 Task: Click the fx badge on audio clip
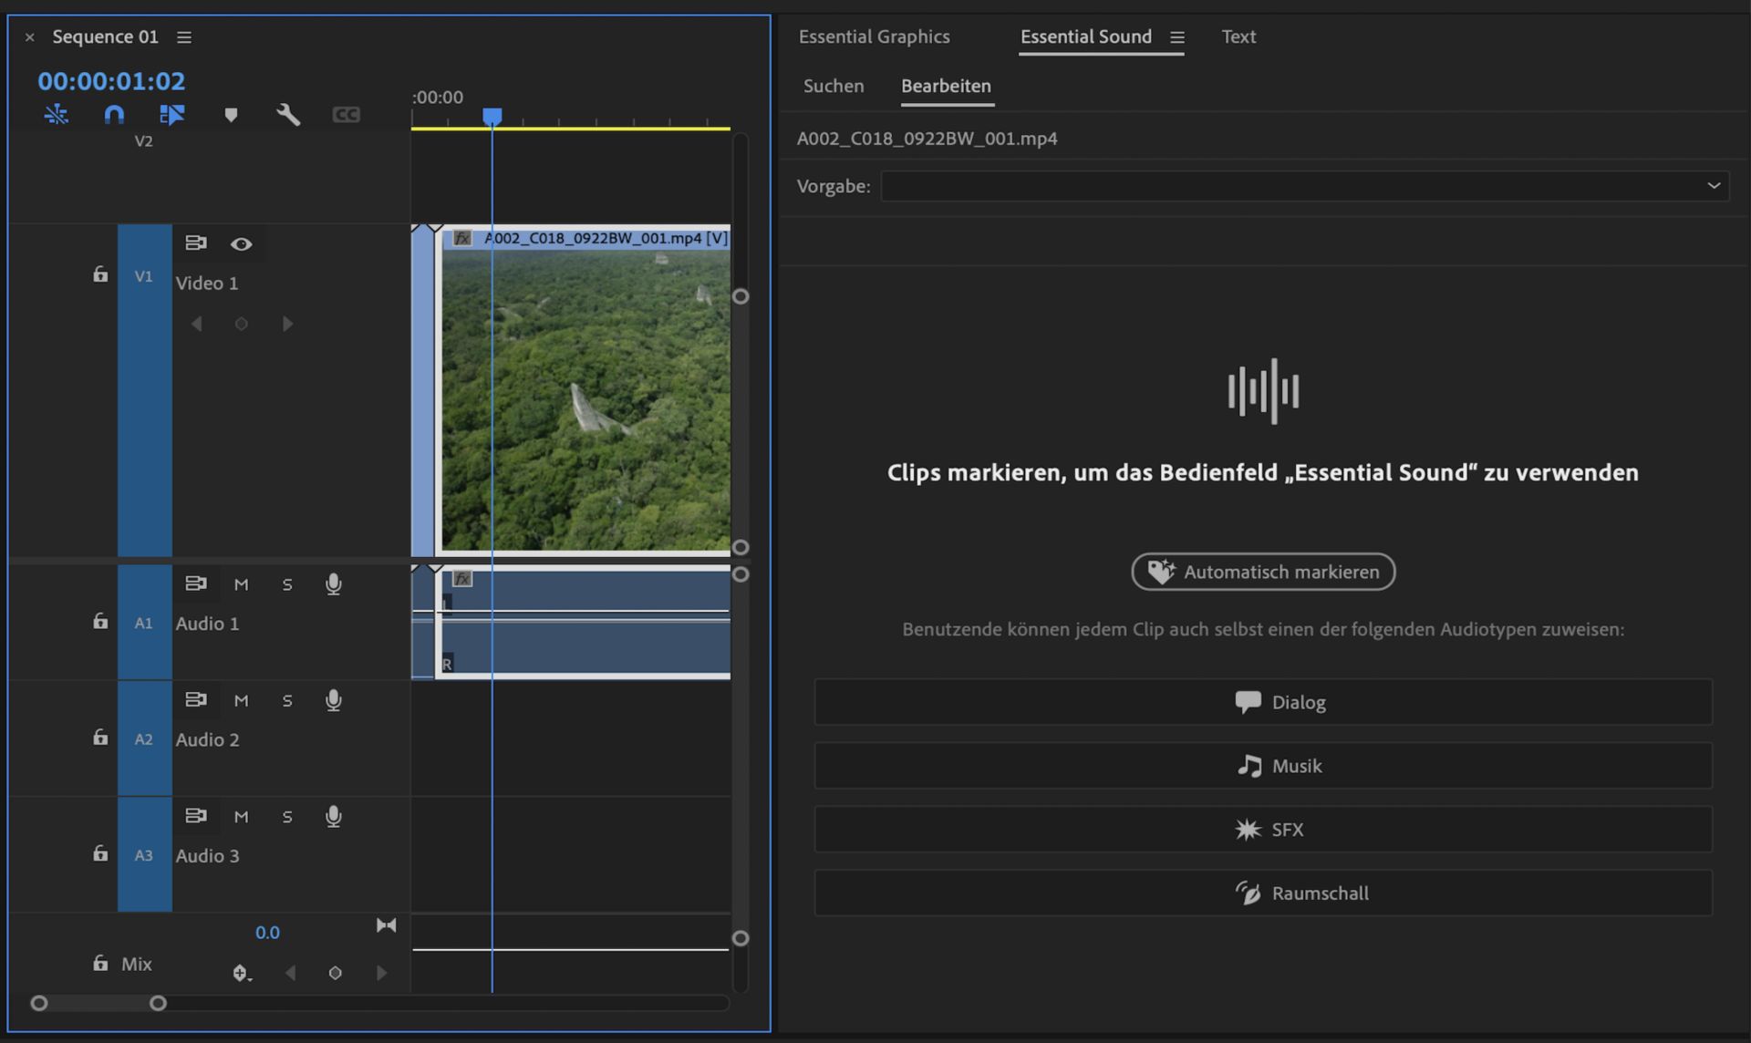click(462, 579)
